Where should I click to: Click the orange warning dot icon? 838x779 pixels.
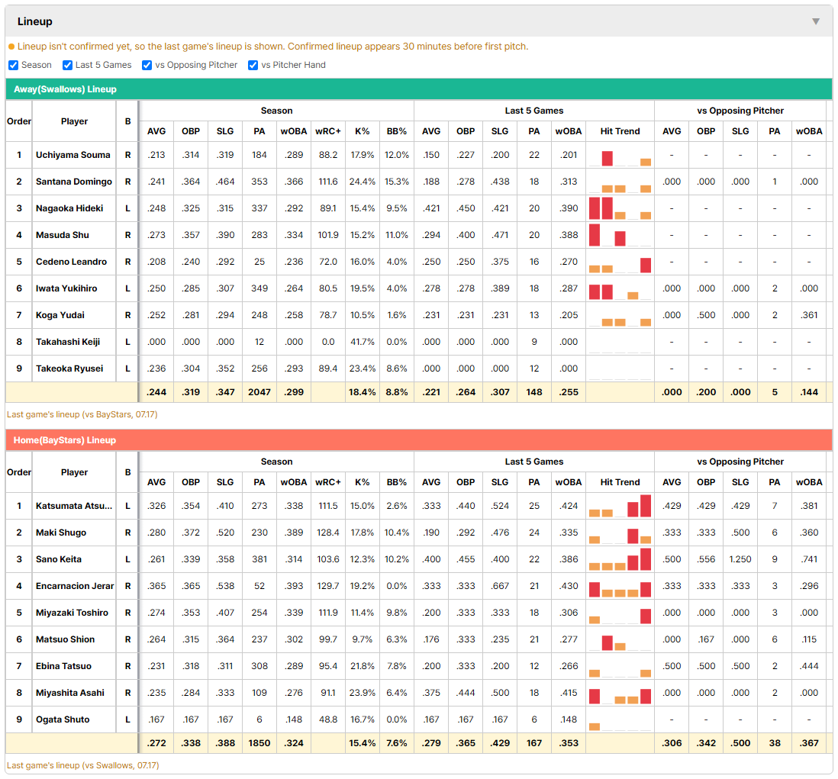[x=11, y=47]
